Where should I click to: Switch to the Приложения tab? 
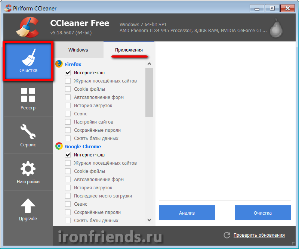[129, 50]
